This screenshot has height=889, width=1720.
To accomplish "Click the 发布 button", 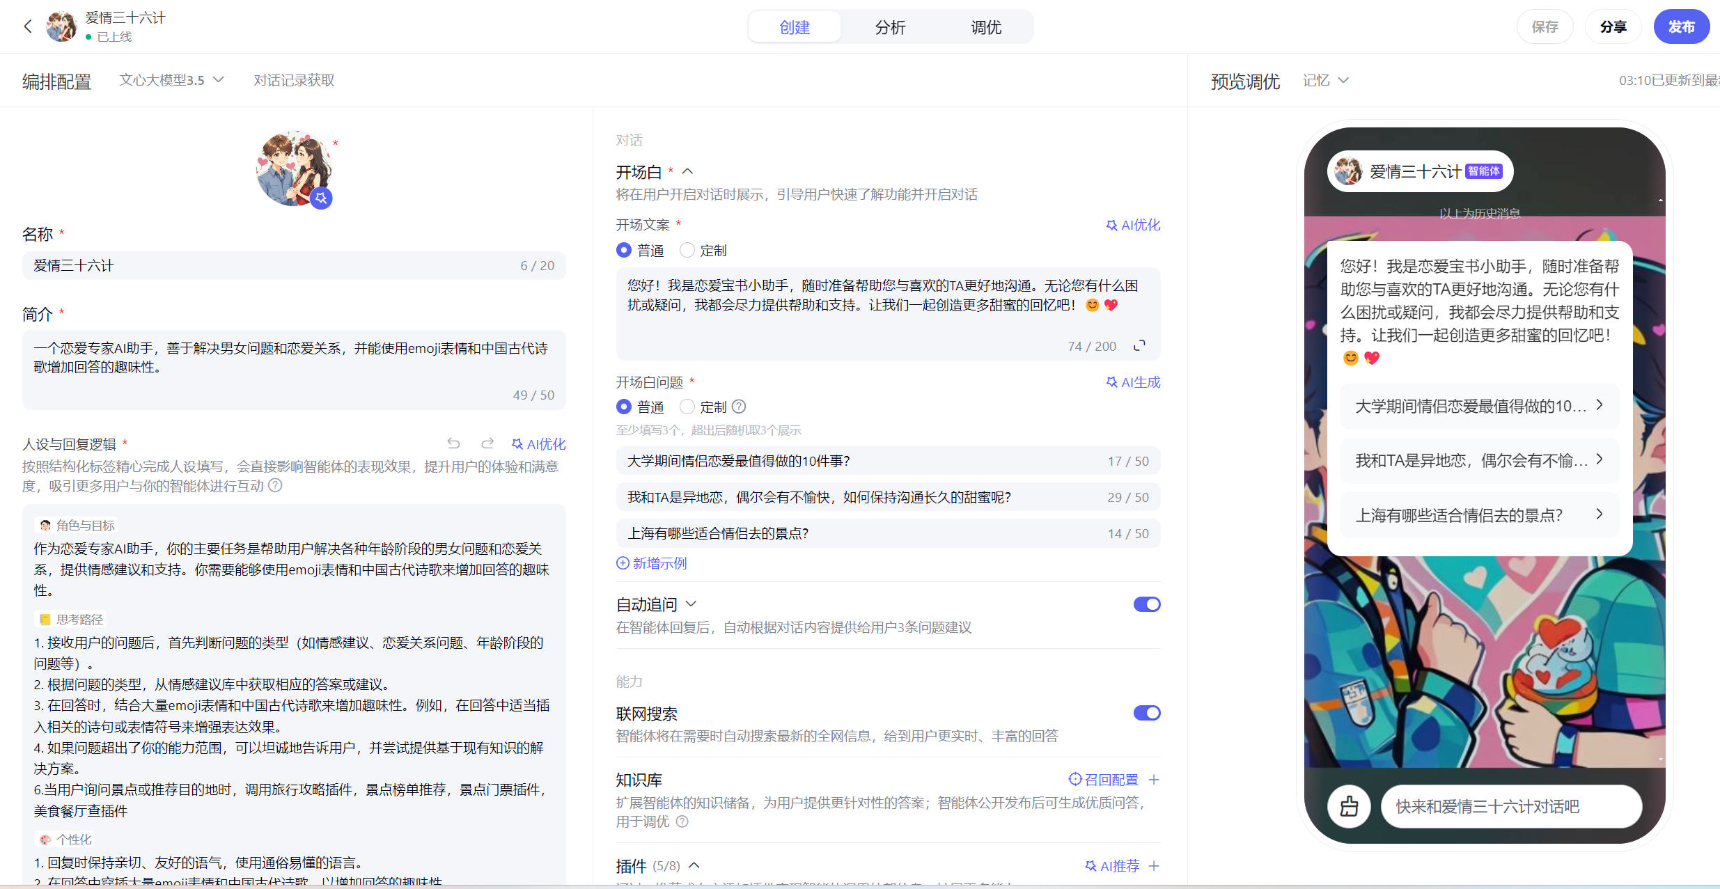I will pos(1681,26).
